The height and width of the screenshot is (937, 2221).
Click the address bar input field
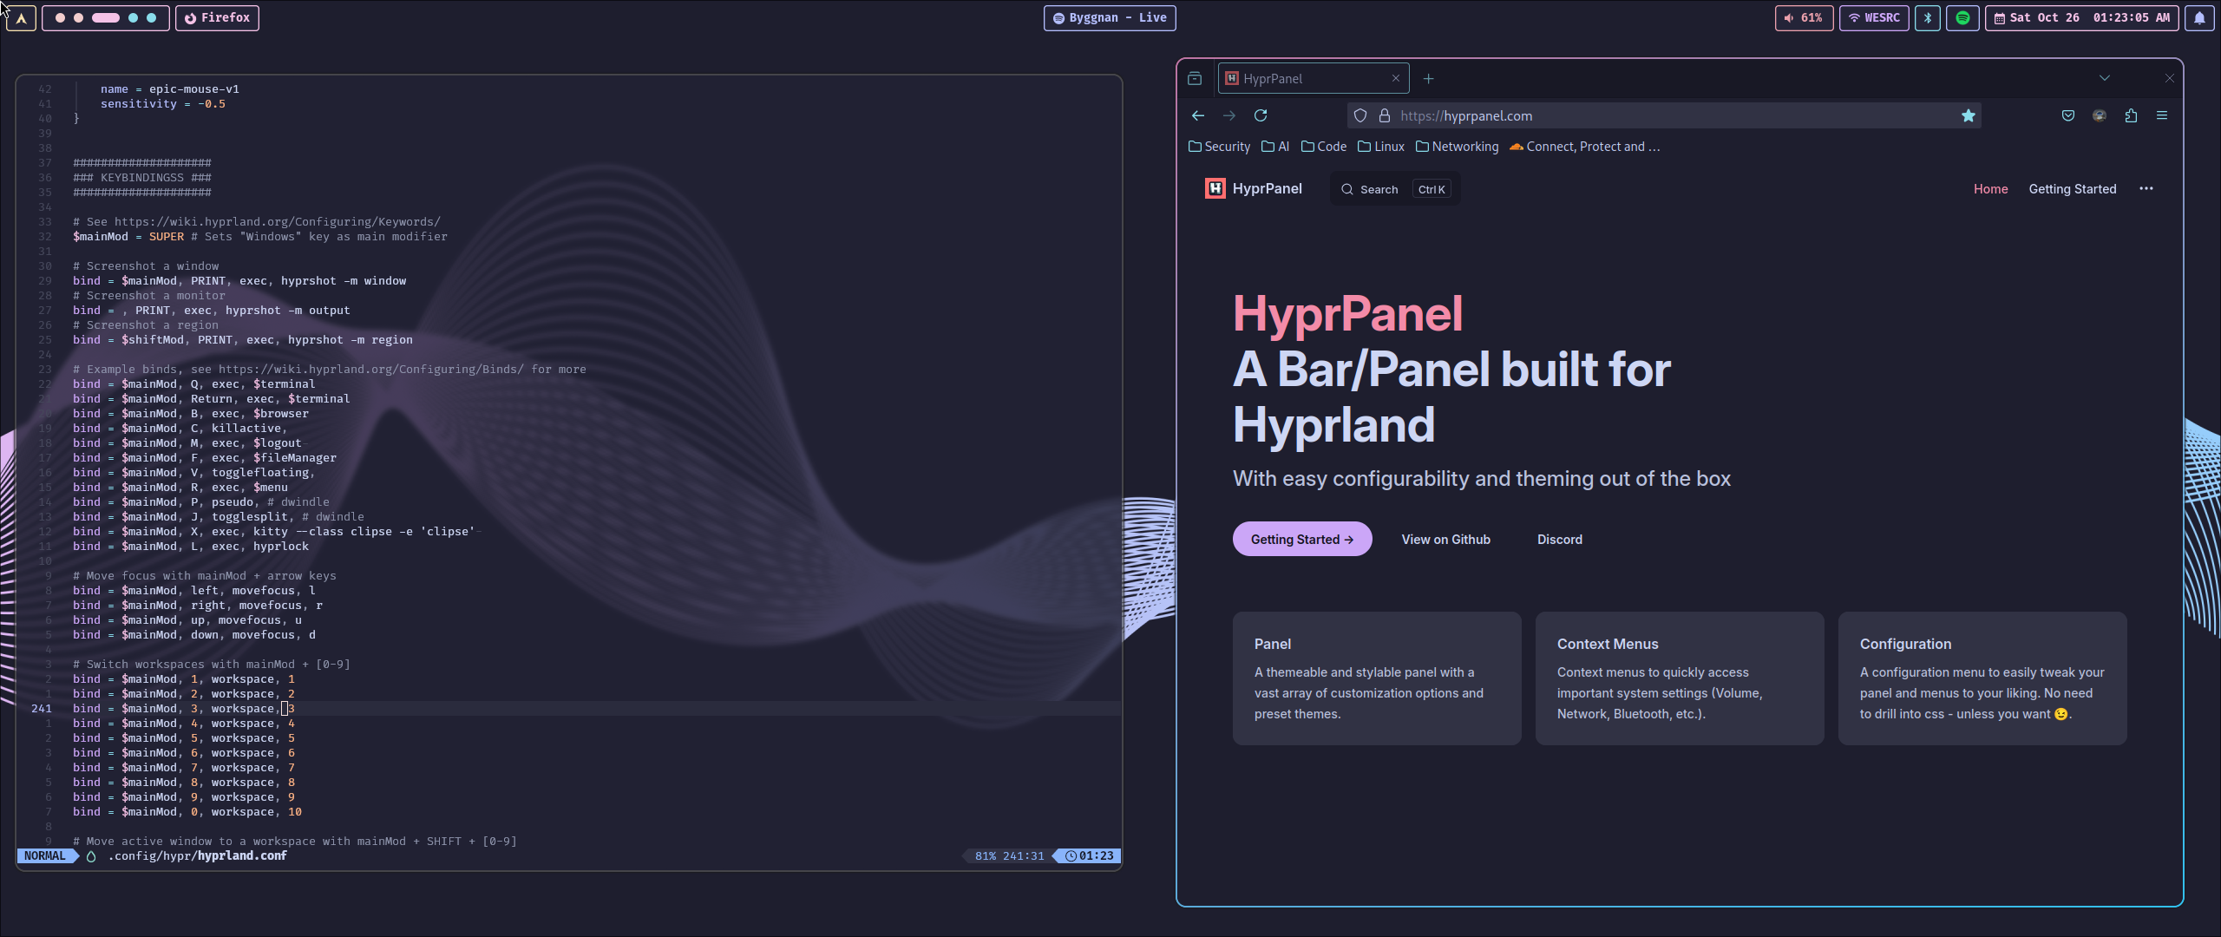[1648, 115]
